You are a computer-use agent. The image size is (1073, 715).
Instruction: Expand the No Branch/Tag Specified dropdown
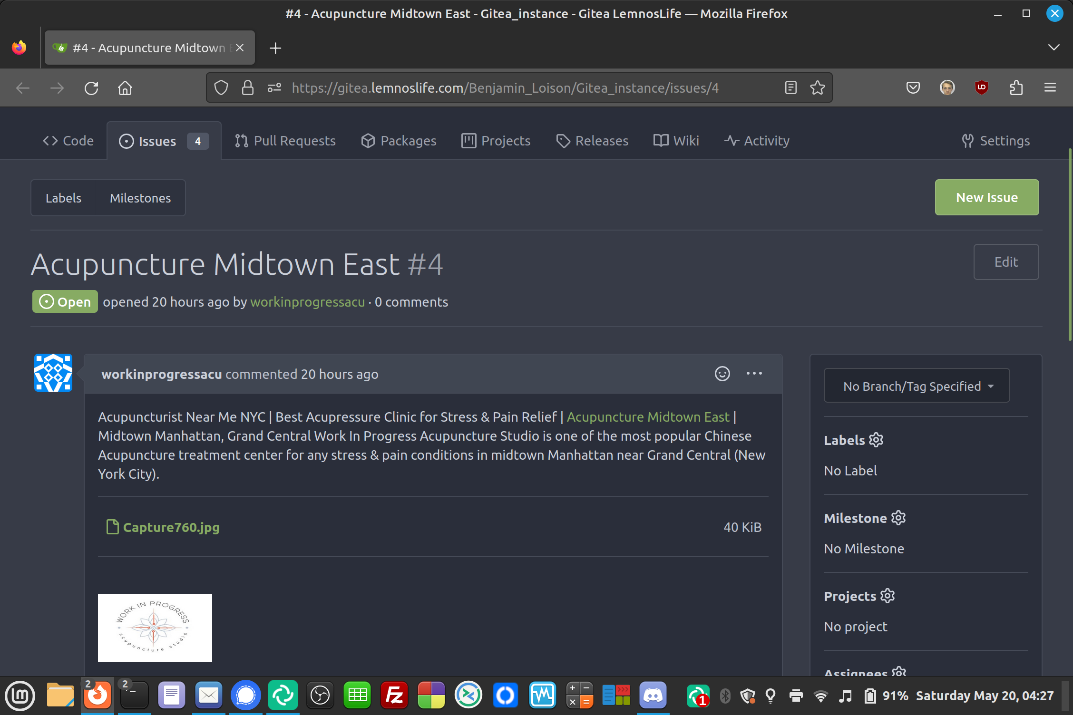point(917,386)
